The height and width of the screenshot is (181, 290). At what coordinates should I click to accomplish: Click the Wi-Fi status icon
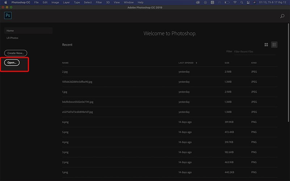(235, 3)
